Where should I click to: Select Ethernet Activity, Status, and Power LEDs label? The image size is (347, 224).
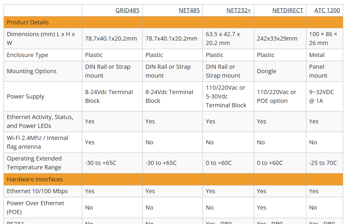tap(43, 121)
